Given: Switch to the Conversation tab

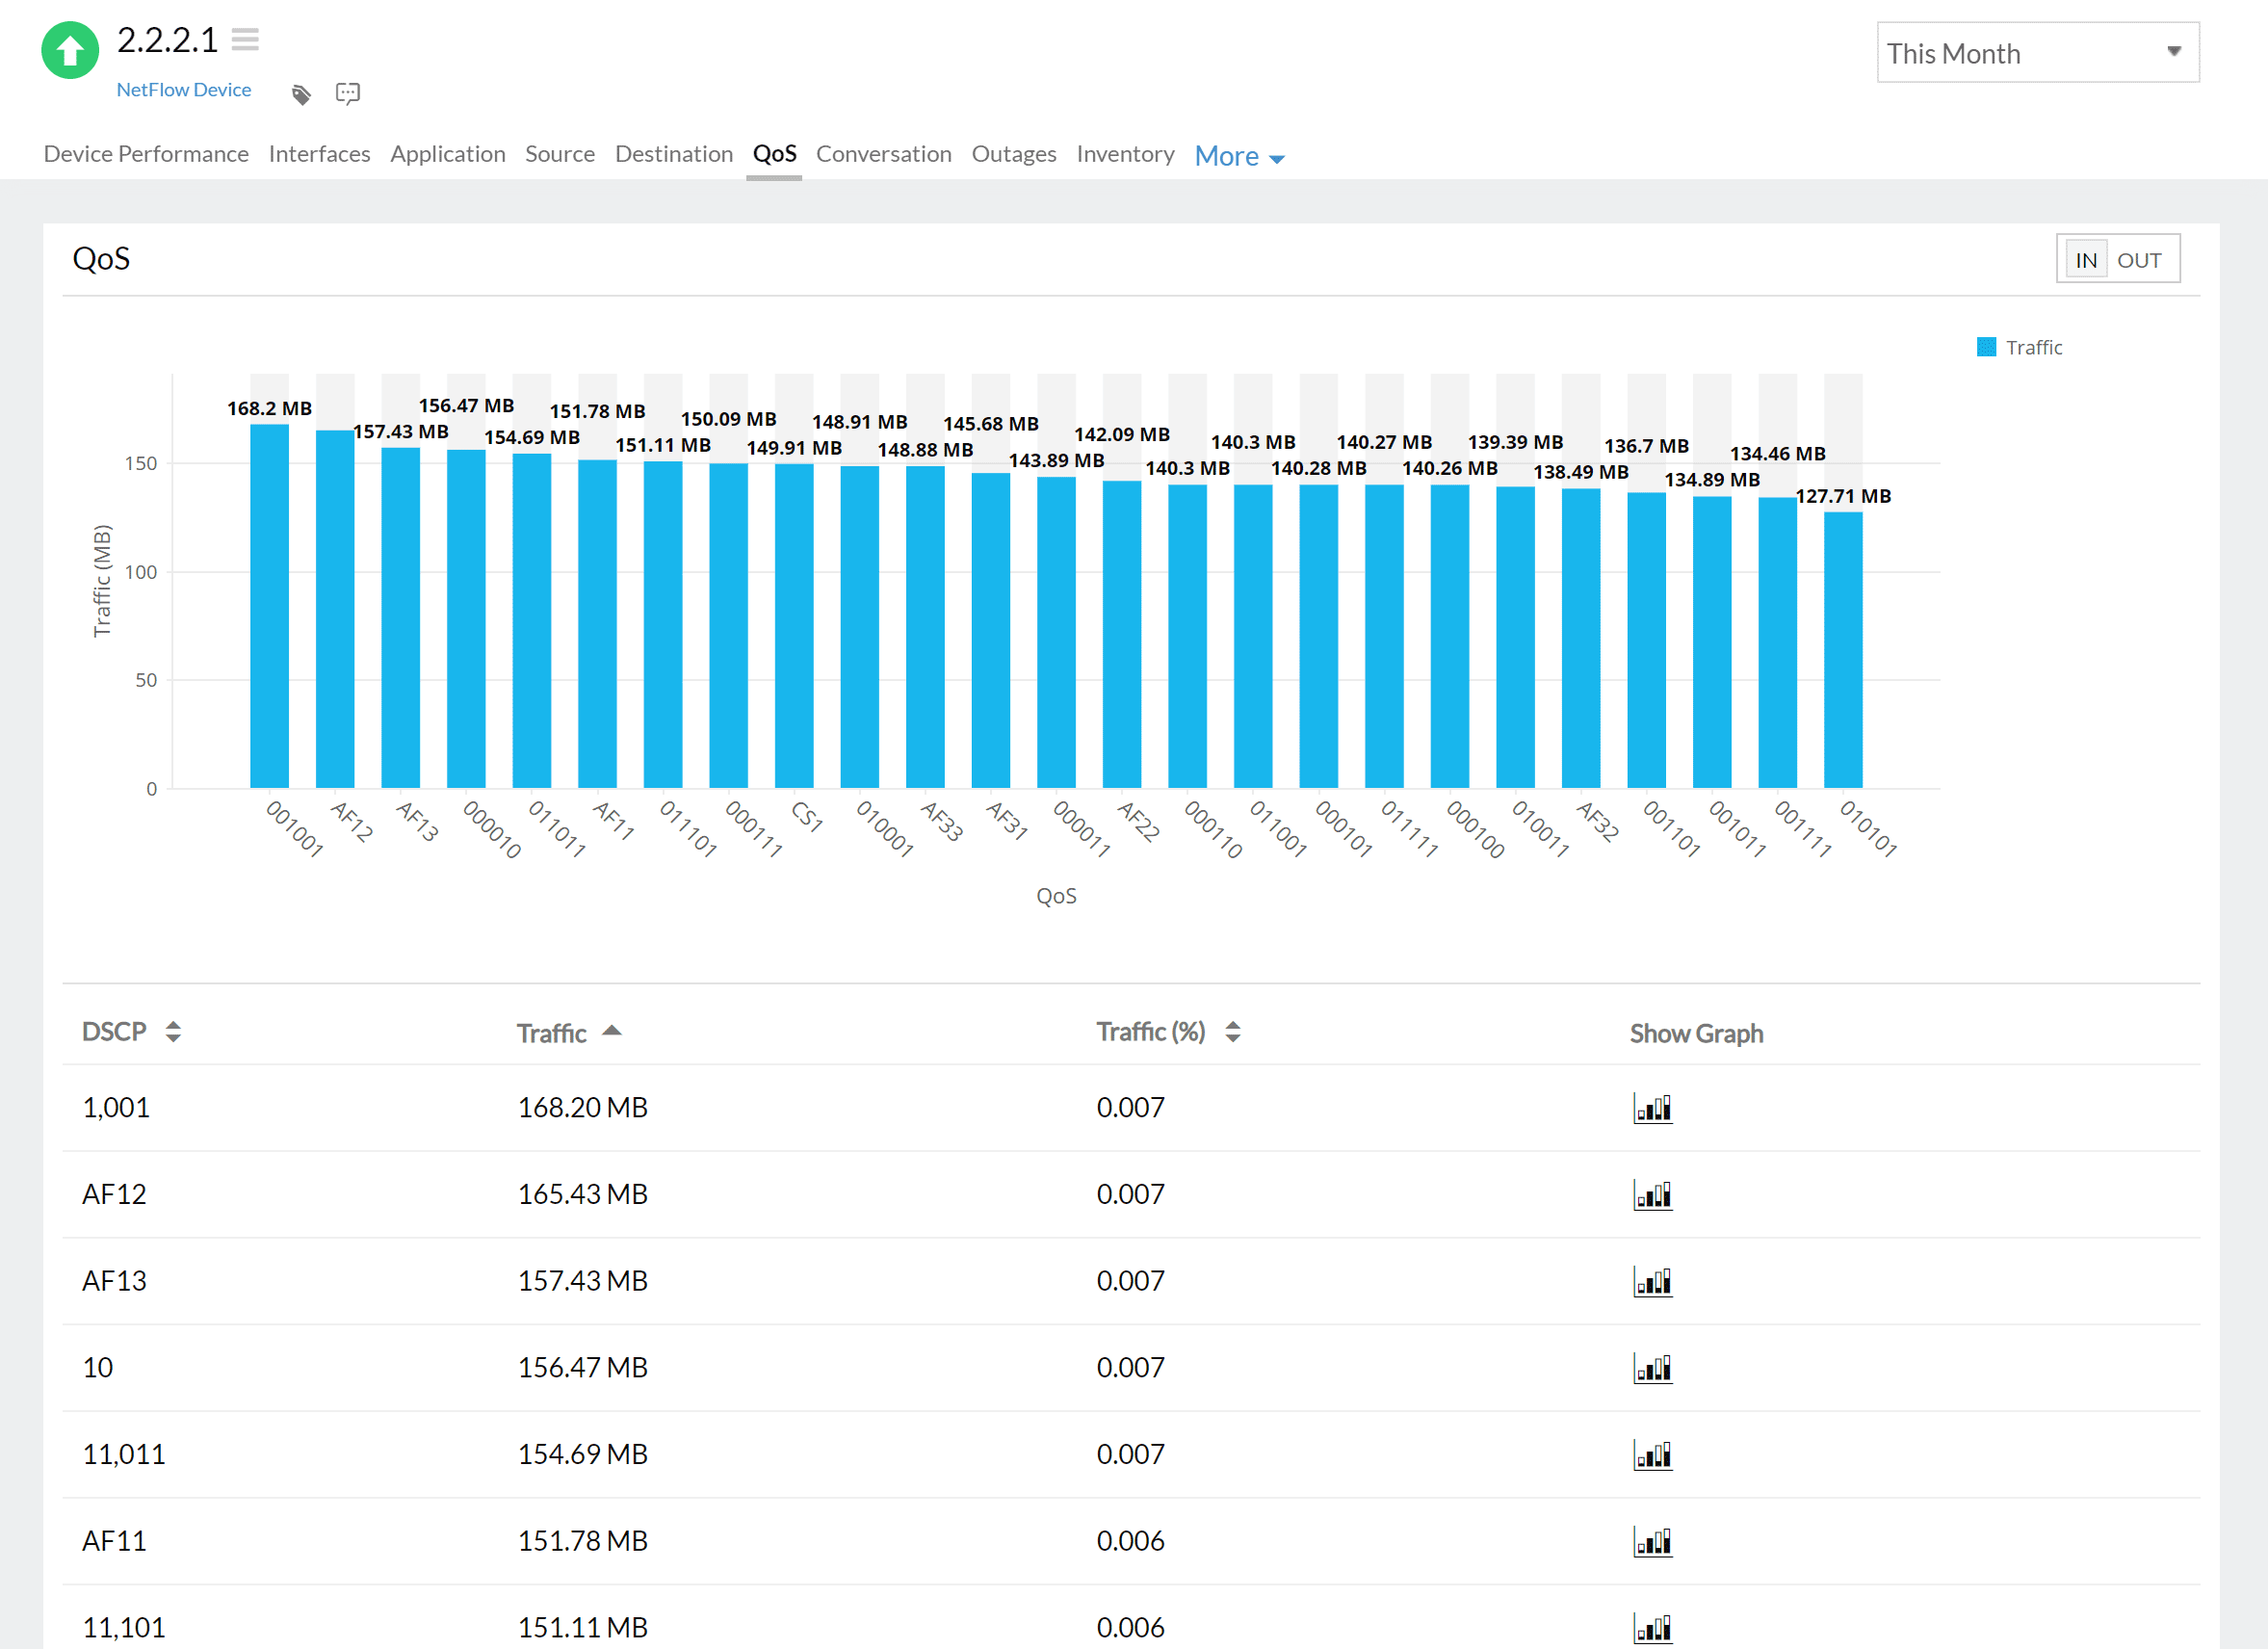Looking at the screenshot, I should pos(884,154).
